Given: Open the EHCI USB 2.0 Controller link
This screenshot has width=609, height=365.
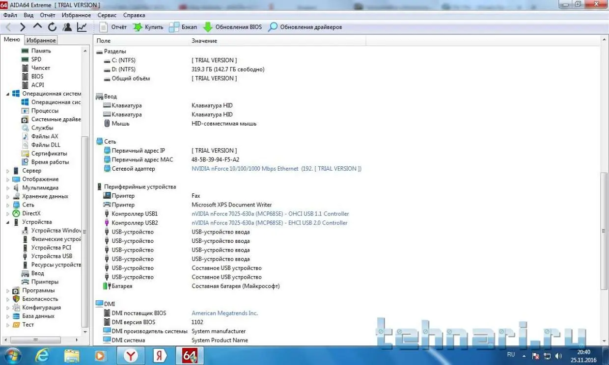Looking at the screenshot, I should tap(269, 223).
